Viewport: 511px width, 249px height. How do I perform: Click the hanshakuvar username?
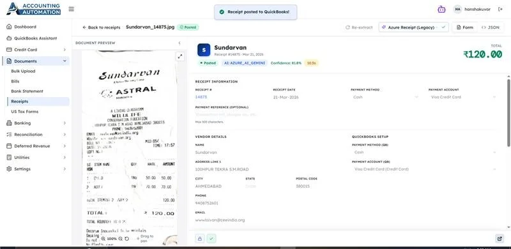pos(477,10)
